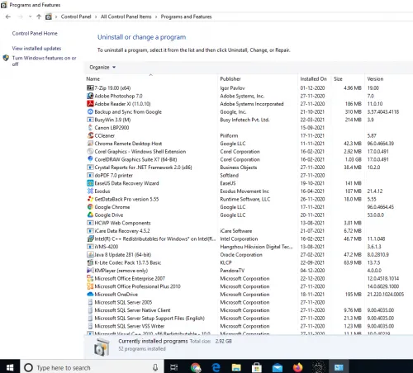The image size is (413, 373).
Task: Select the Microsoft OneDrive icon
Action: pyautogui.click(x=90, y=294)
